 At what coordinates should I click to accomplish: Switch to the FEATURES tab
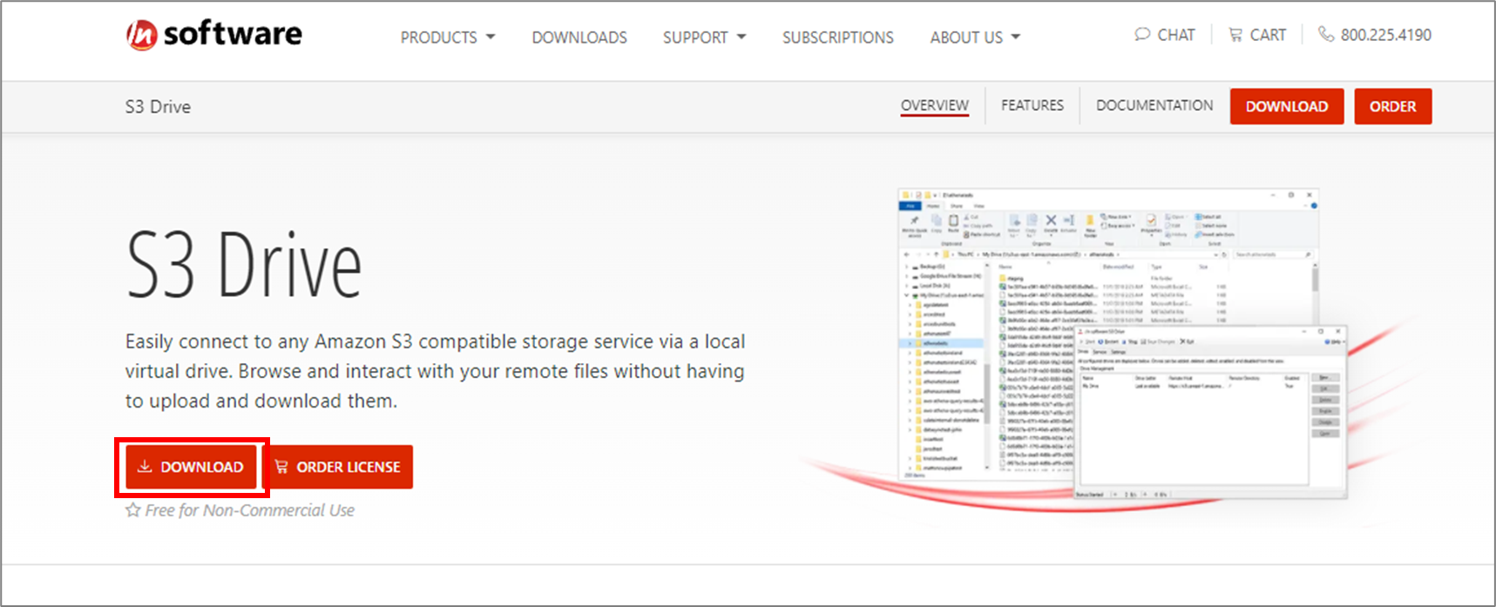[1032, 105]
